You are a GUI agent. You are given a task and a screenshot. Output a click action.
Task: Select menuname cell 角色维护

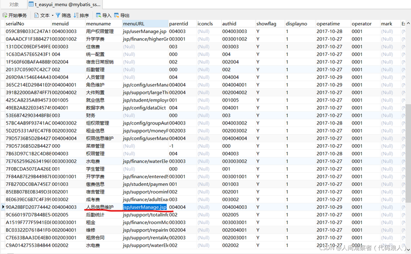point(104,85)
